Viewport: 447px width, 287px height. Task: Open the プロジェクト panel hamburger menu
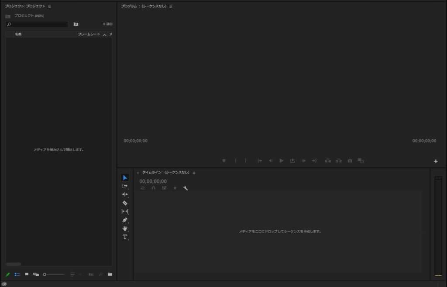pyautogui.click(x=49, y=7)
